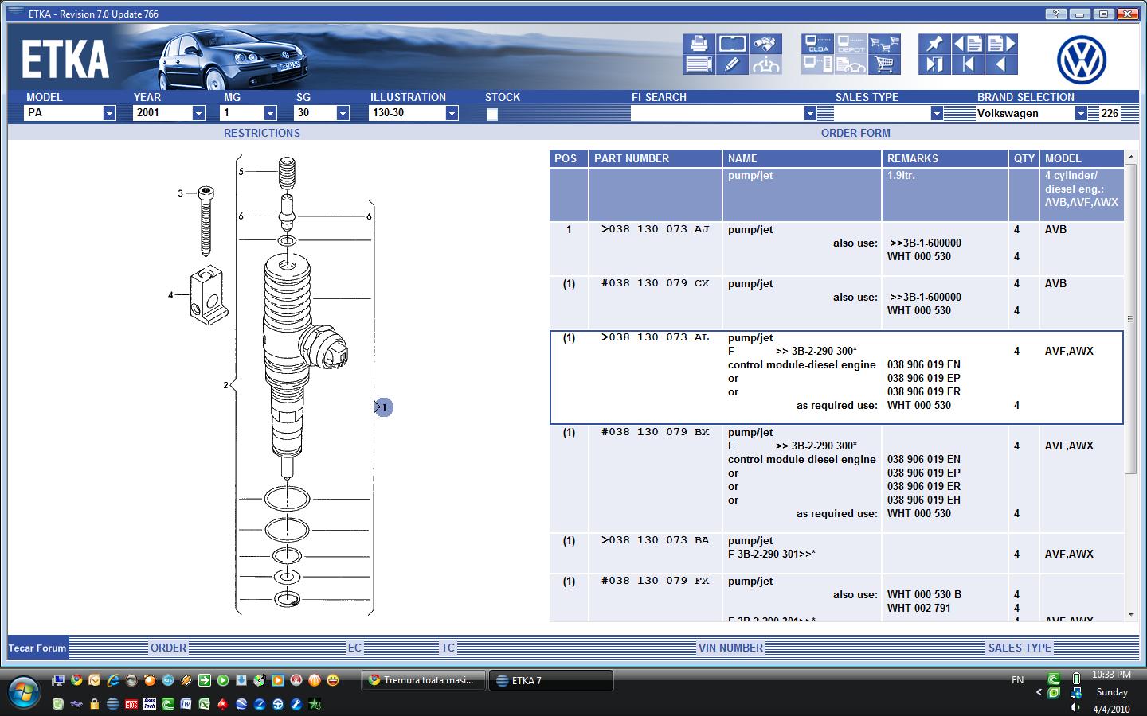The width and height of the screenshot is (1147, 716).
Task: Toggle the STOCK checkbox
Action: [x=492, y=114]
